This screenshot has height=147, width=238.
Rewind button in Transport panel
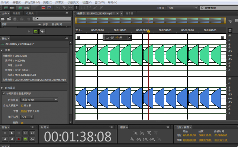[x=32, y=133]
